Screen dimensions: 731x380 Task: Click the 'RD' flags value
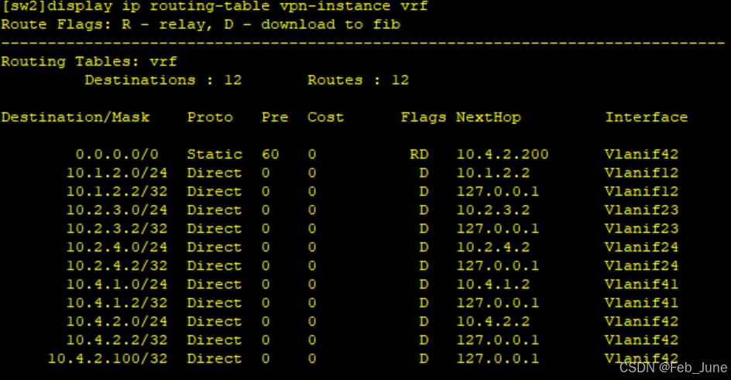[419, 154]
